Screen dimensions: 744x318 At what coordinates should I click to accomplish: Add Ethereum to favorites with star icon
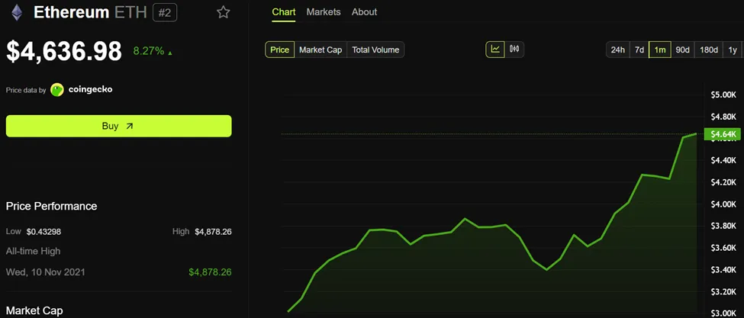(x=223, y=12)
